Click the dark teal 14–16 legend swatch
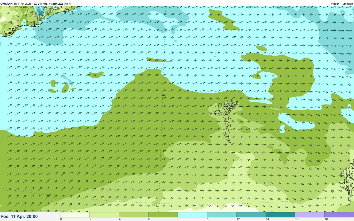354x221 pixels. (x=280, y=215)
